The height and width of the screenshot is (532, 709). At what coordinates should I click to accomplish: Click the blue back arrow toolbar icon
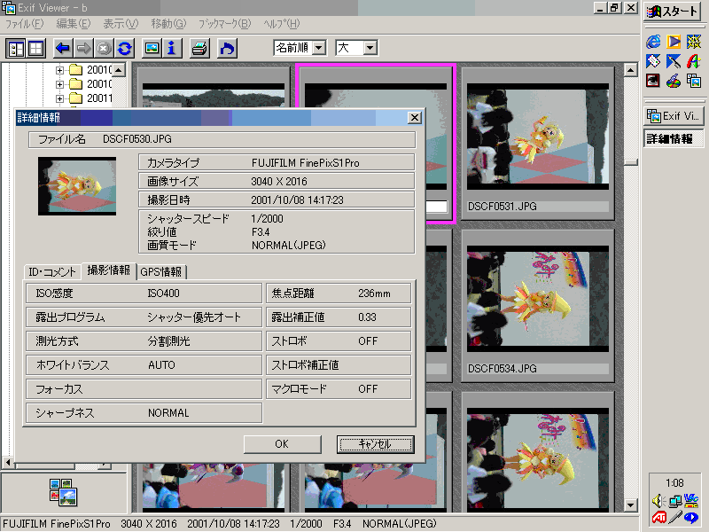[x=63, y=48]
